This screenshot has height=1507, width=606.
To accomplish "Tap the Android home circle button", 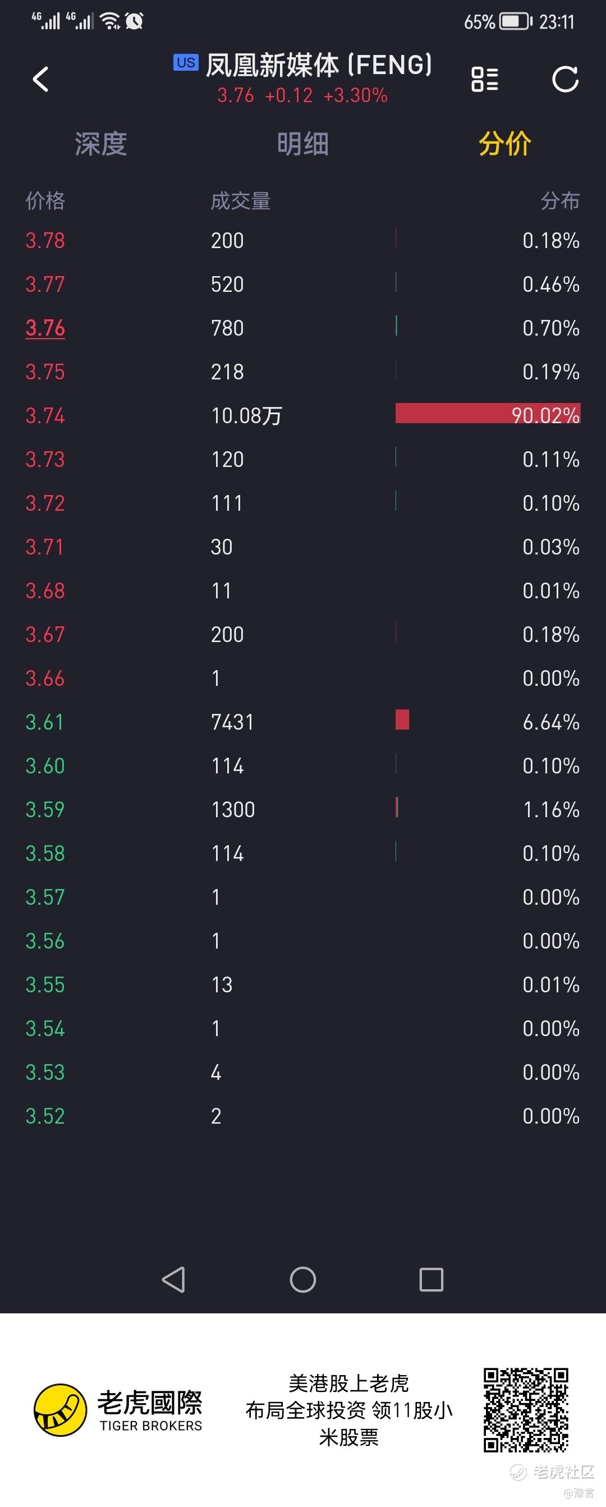I will pos(303,1280).
